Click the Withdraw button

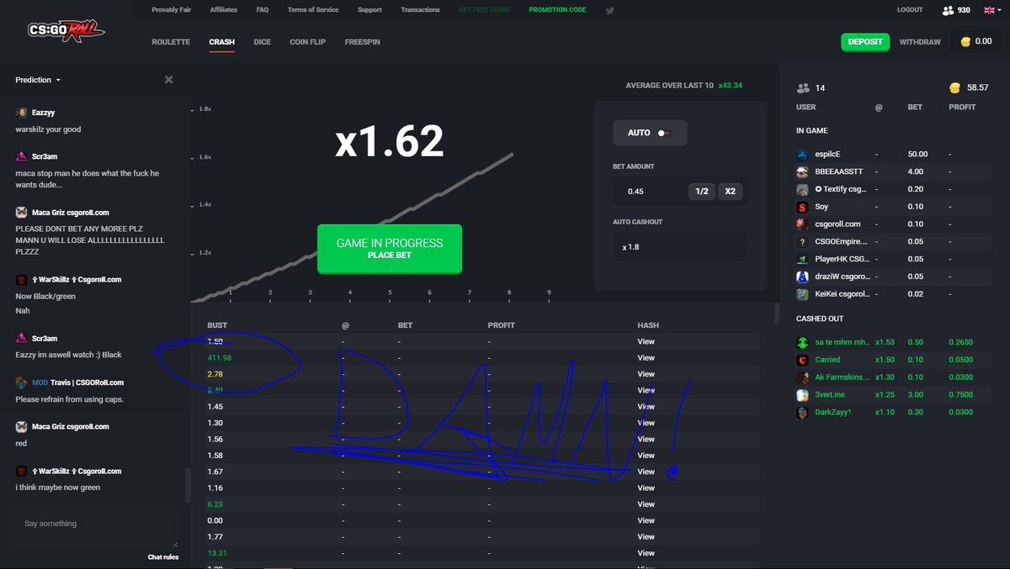920,42
